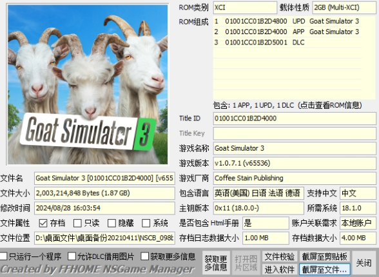Check the 获取更多信息 checkbox

[144, 256]
